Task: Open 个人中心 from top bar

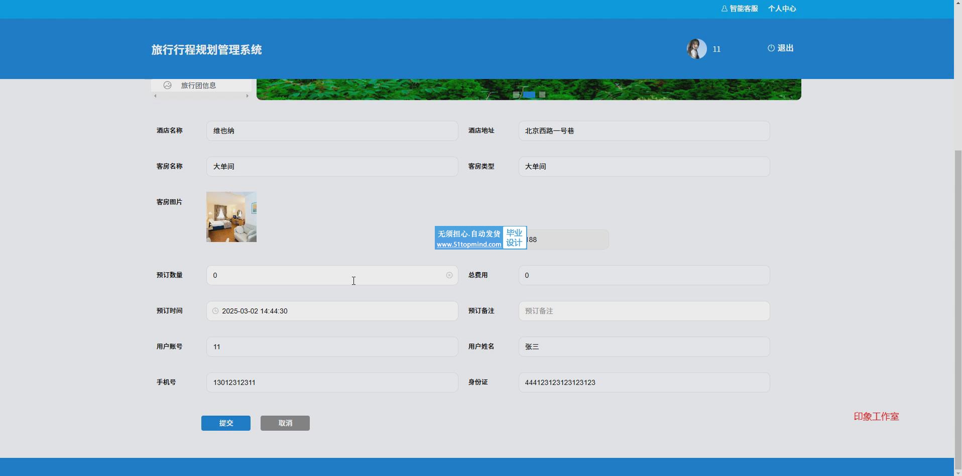Action: [x=781, y=9]
